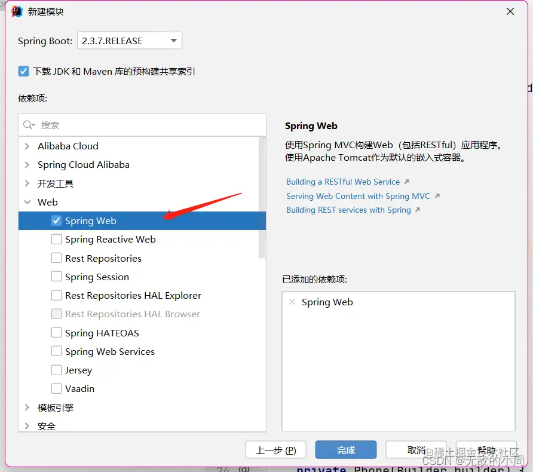Expand the 安全 category
This screenshot has width=533, height=472.
[27, 426]
